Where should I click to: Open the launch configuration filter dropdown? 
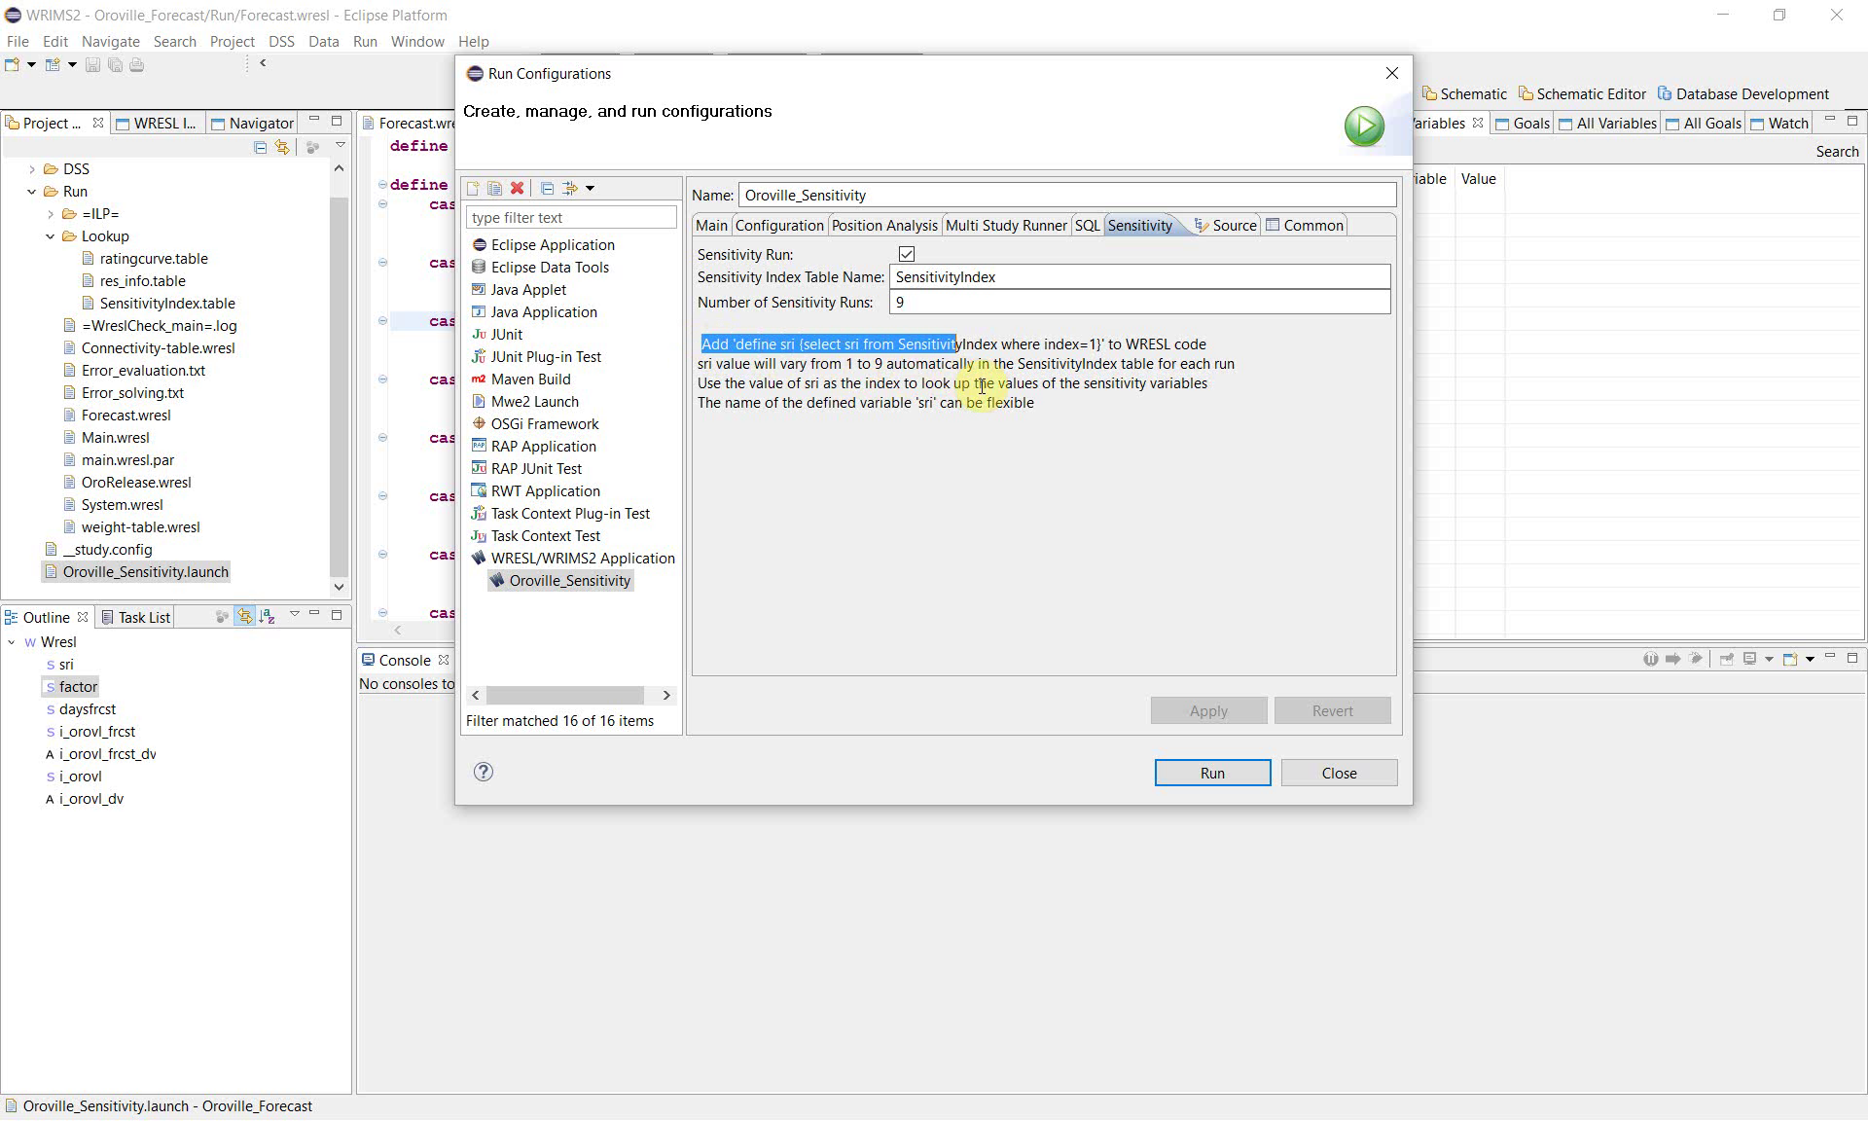pos(590,189)
